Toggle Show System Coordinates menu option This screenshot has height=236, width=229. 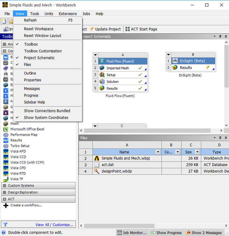[46, 117]
